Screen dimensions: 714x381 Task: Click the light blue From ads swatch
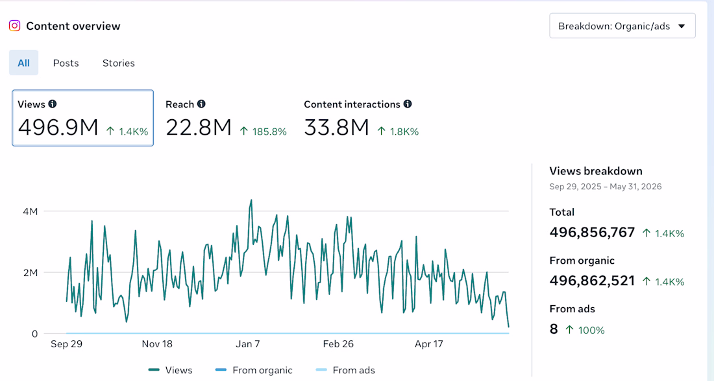click(x=321, y=370)
